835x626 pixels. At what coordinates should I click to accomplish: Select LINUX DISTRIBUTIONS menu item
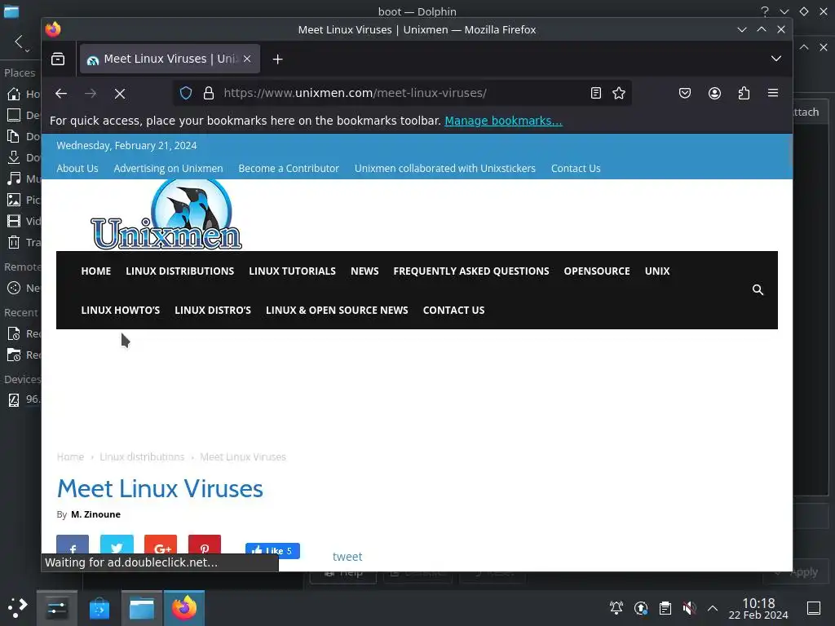coord(180,271)
